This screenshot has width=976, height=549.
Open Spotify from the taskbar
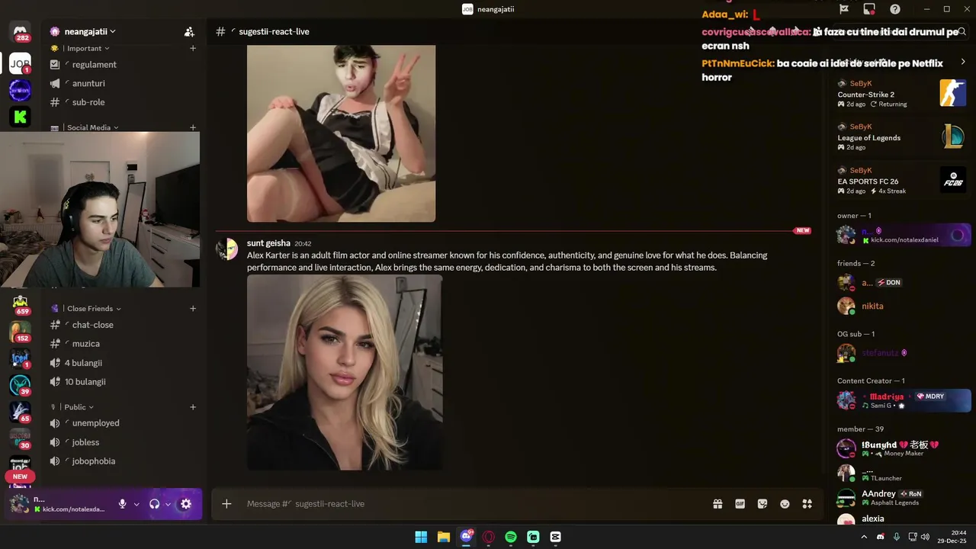(511, 537)
